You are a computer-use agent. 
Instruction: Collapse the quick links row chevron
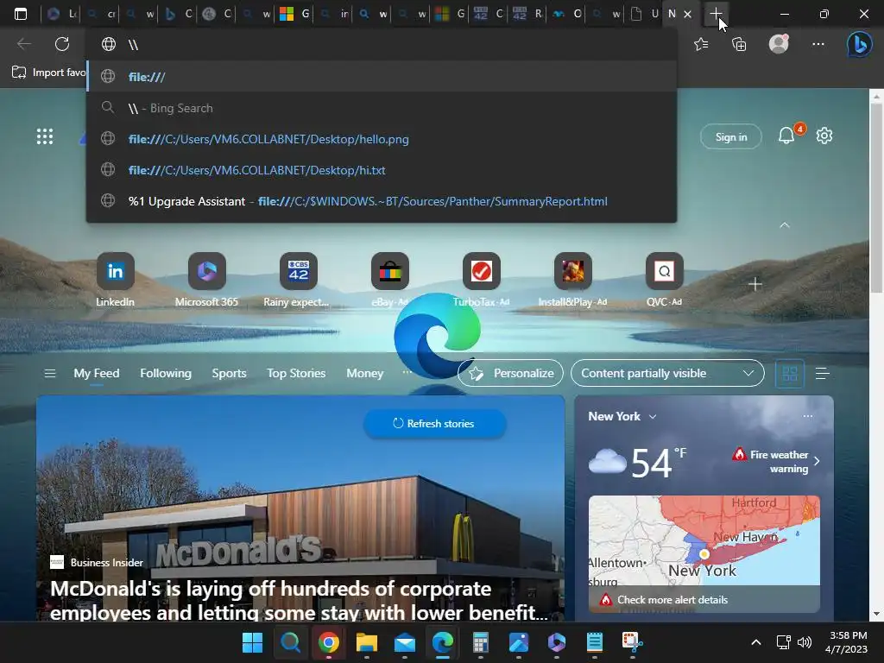coord(784,225)
